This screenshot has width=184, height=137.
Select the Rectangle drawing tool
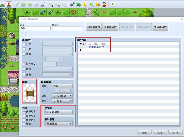(x=23, y=5)
